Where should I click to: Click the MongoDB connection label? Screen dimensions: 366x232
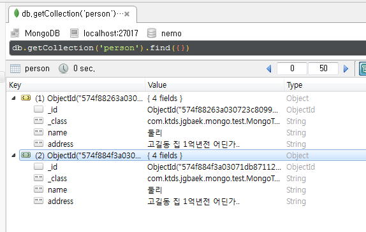coord(42,33)
